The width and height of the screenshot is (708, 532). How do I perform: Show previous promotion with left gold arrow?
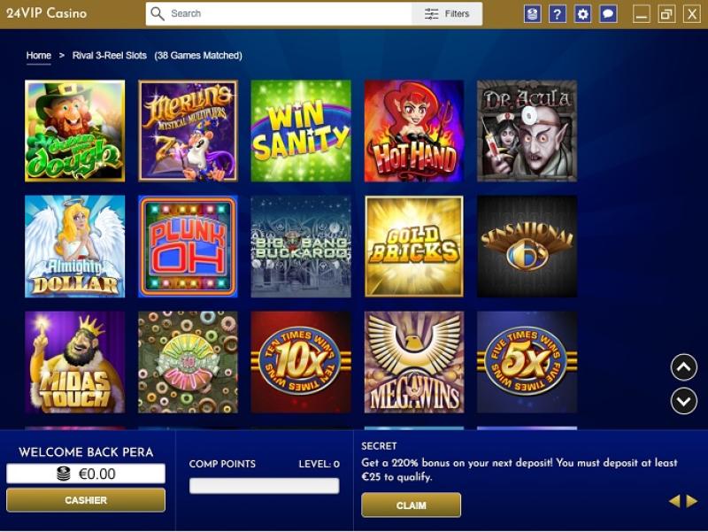coord(674,501)
